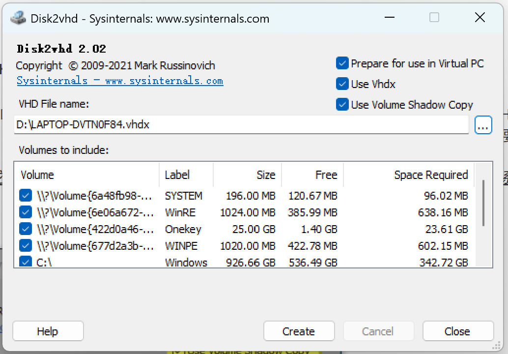Sort by Space Required column header
The width and height of the screenshot is (508, 354).
point(409,175)
